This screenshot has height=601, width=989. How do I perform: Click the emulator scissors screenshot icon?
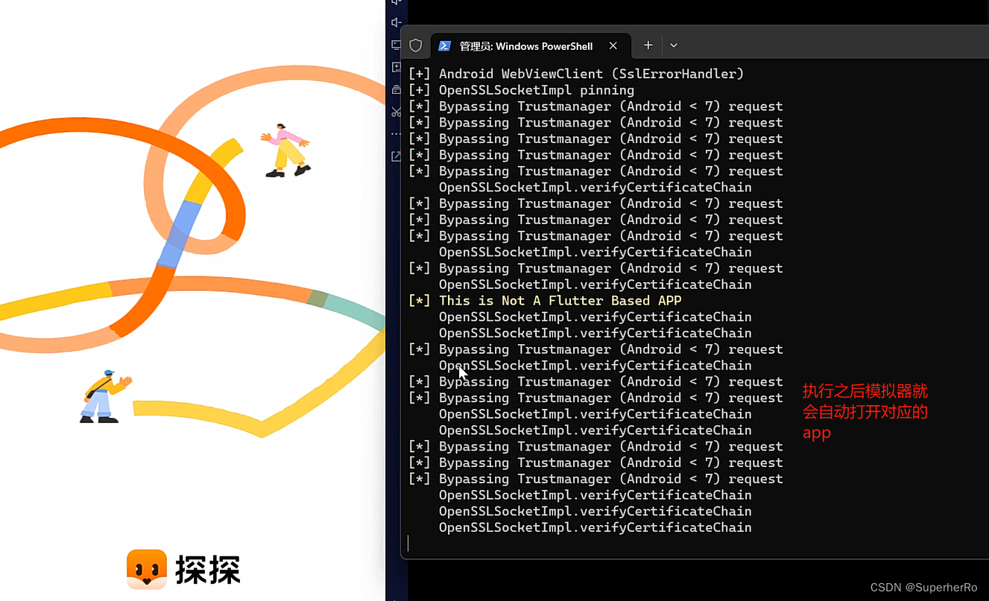pyautogui.click(x=396, y=112)
